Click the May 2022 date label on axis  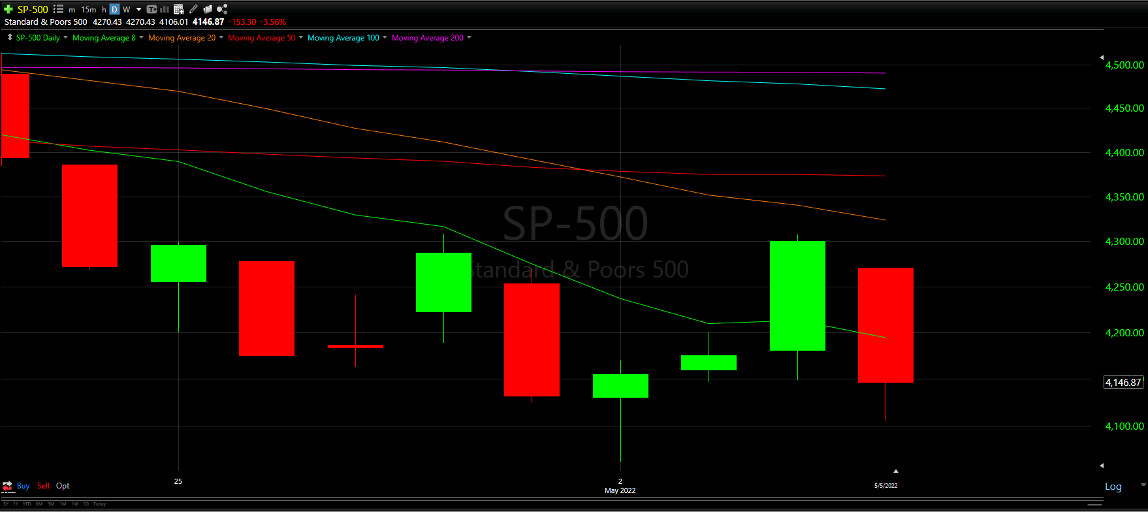tap(620, 490)
